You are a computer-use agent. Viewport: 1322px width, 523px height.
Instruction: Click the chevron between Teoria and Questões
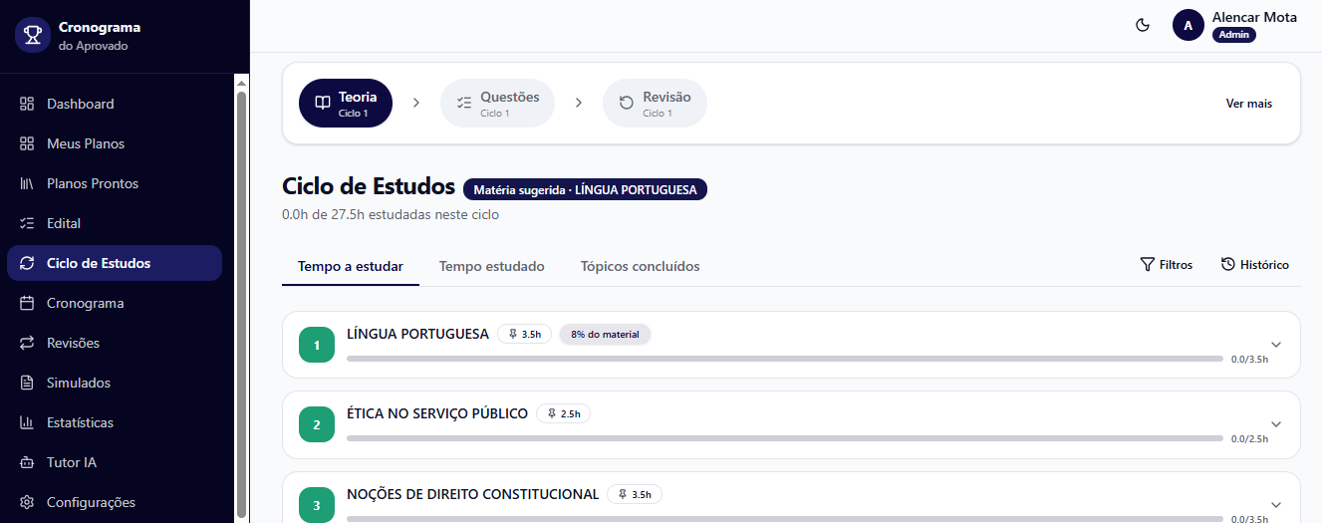(416, 103)
